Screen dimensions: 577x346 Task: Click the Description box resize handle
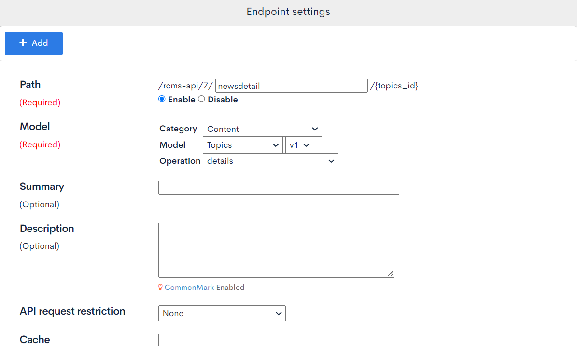tap(391, 274)
